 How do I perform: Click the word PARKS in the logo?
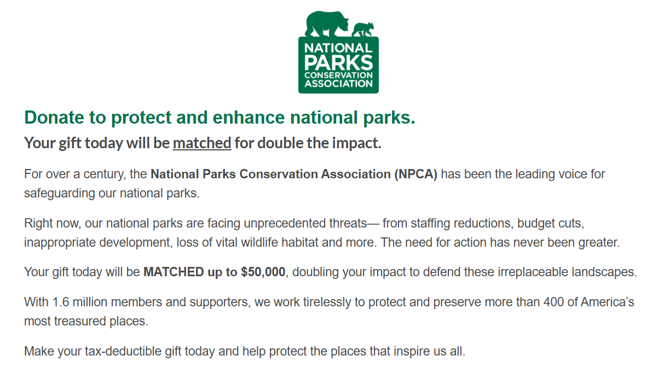click(338, 62)
